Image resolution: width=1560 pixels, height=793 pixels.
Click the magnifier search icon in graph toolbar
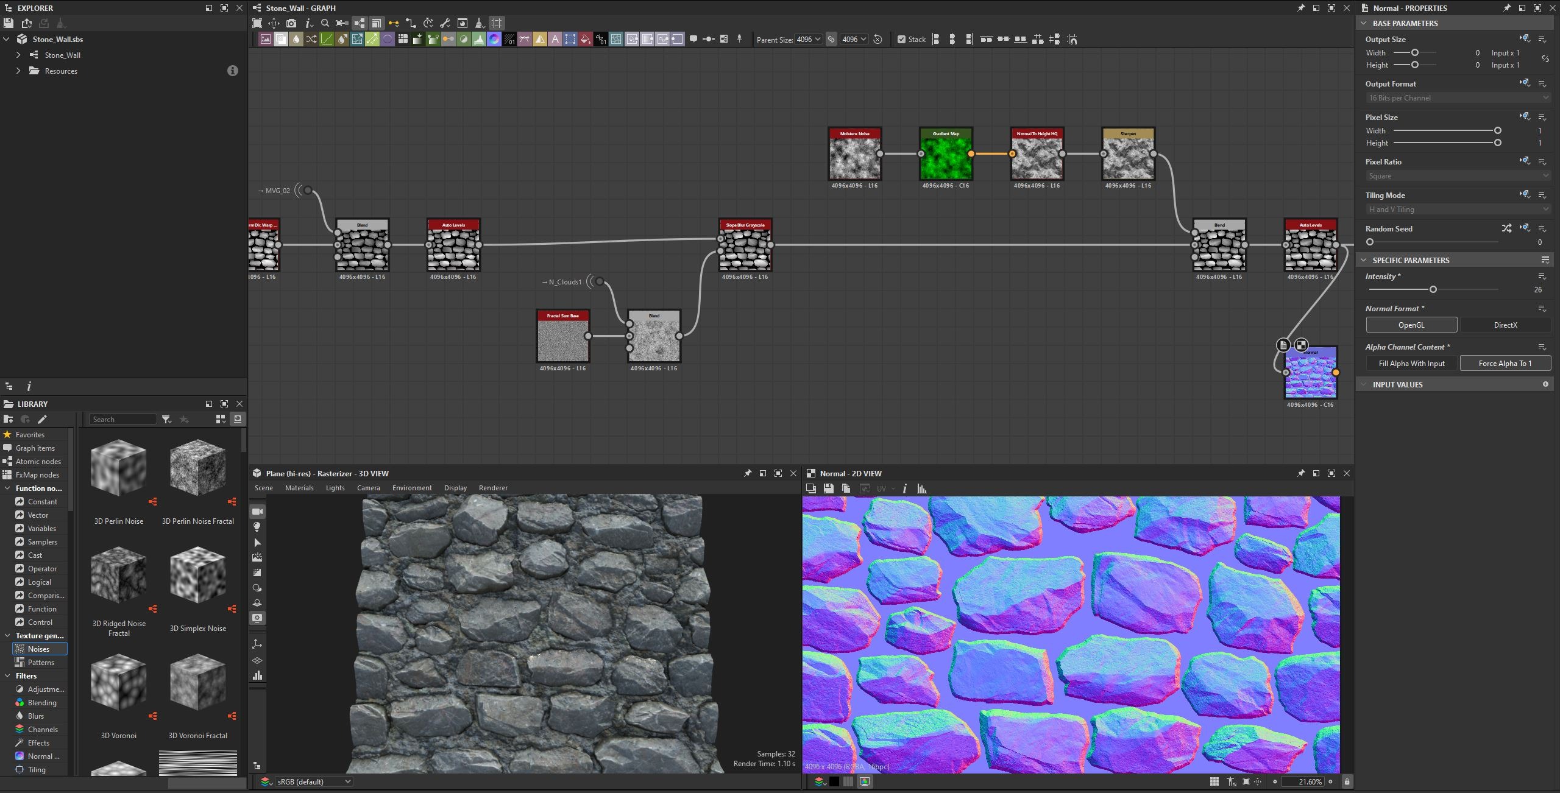tap(325, 23)
